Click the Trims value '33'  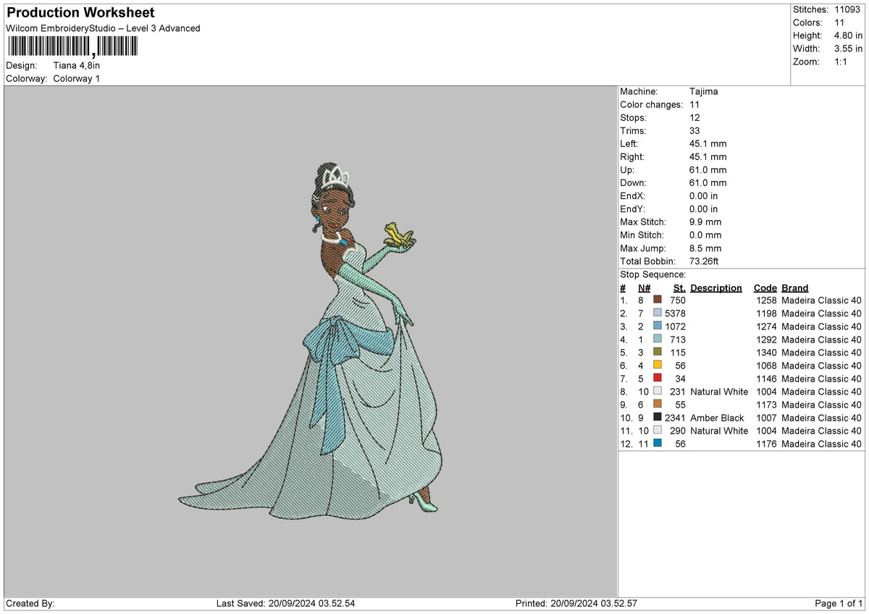coord(695,131)
